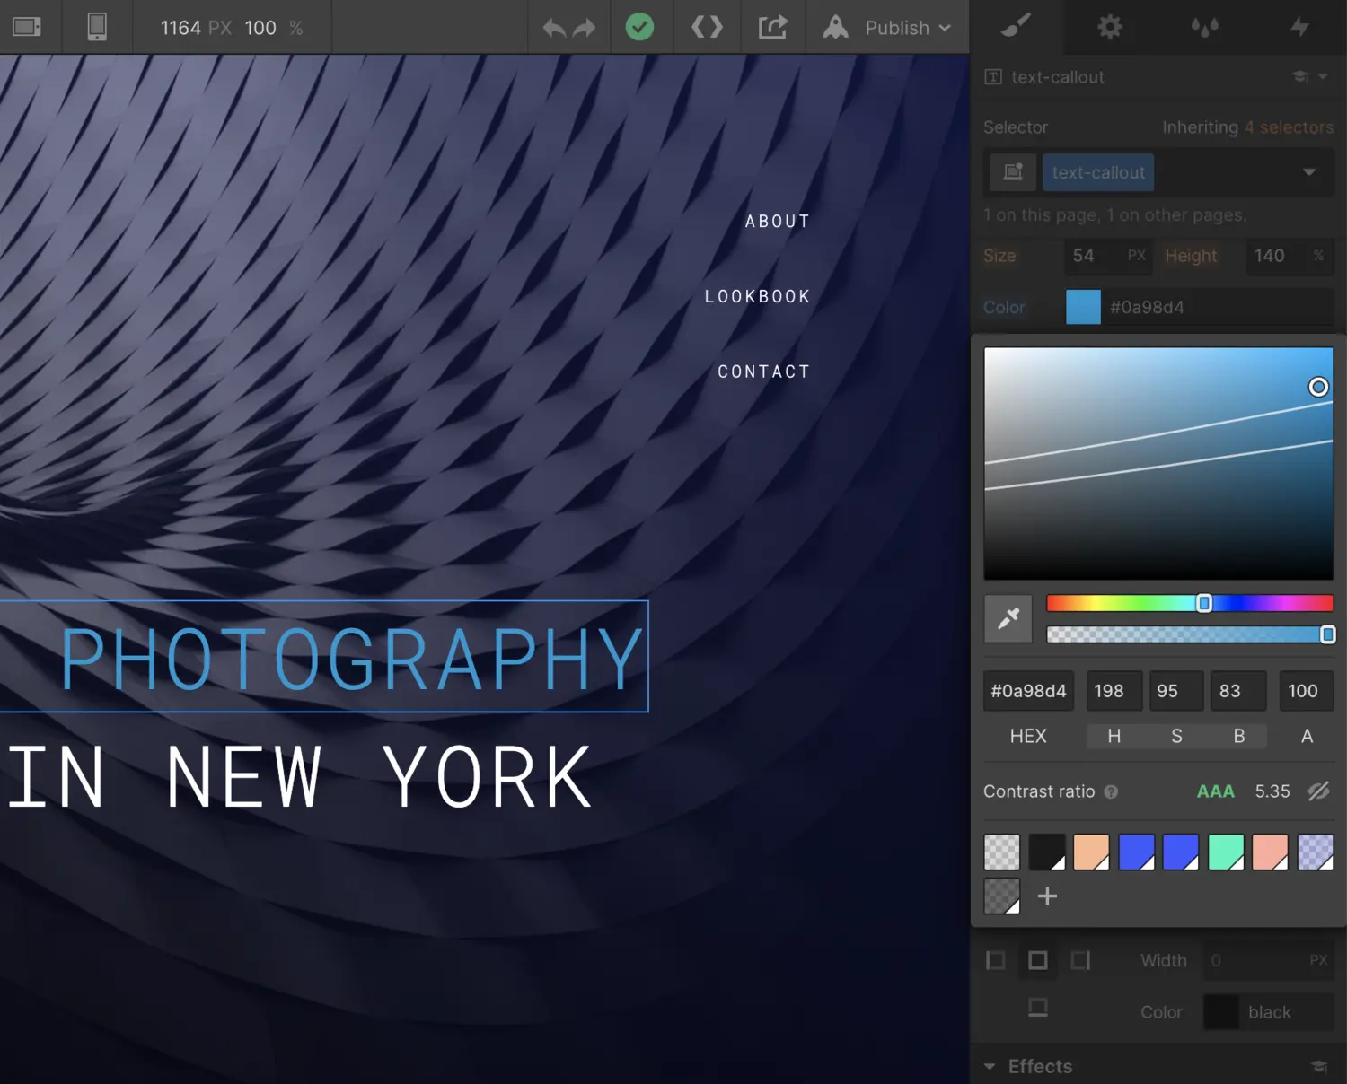The image size is (1347, 1084).
Task: Select the salmon pink swatch
Action: point(1271,852)
